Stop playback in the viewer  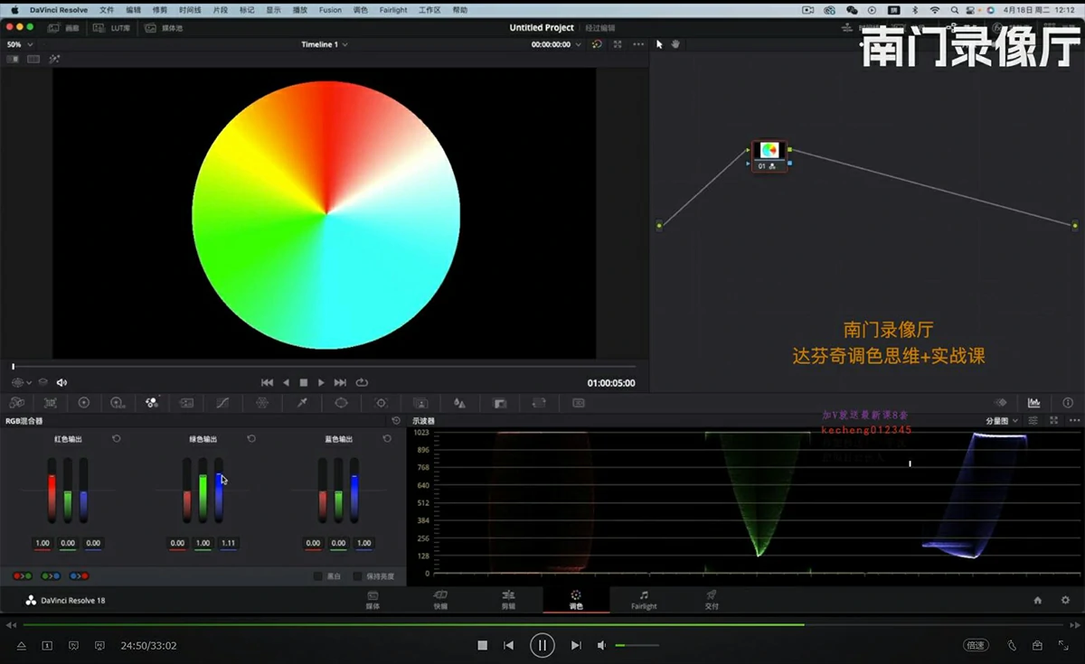pos(304,382)
